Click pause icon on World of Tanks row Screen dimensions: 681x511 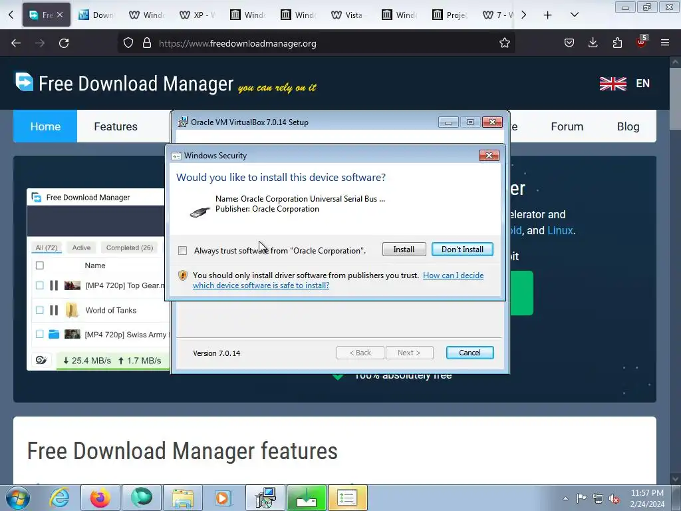pos(54,310)
